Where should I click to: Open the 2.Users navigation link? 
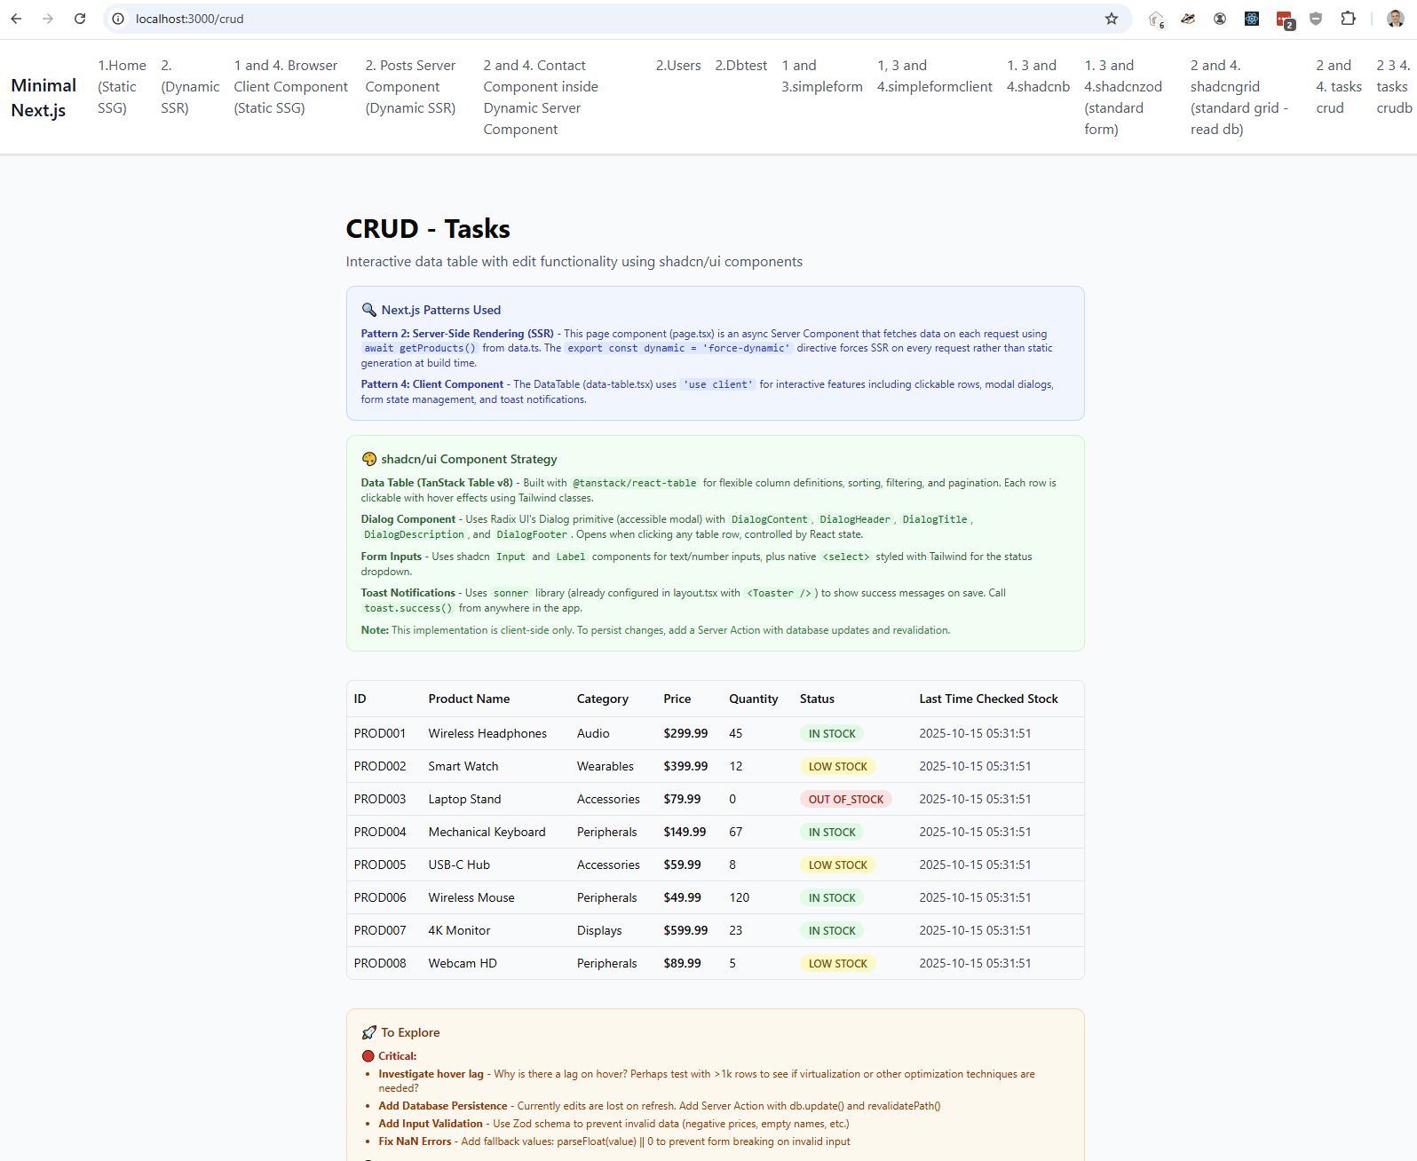[x=678, y=66]
